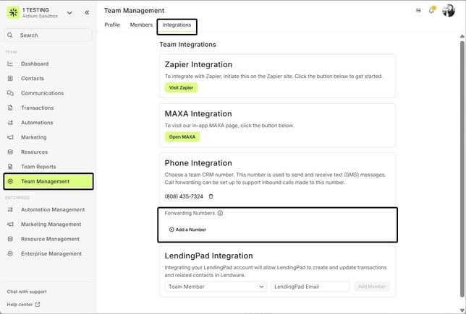
Task: Go to Automations in sidebar
Action: point(37,123)
